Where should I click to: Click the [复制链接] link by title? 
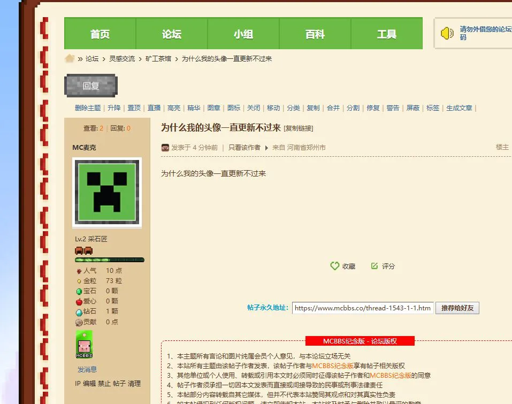coord(299,128)
